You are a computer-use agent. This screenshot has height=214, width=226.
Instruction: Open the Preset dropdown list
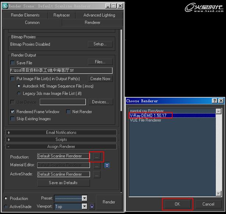[x=85, y=198]
